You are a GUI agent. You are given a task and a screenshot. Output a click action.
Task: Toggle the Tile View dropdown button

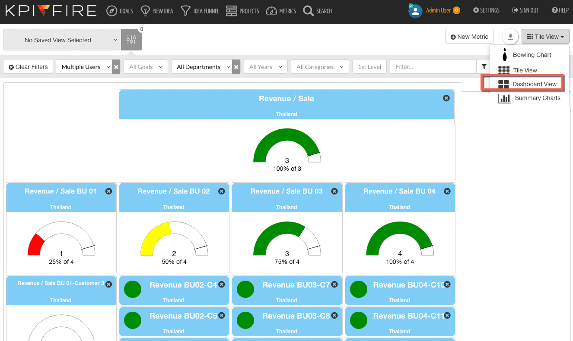point(545,37)
